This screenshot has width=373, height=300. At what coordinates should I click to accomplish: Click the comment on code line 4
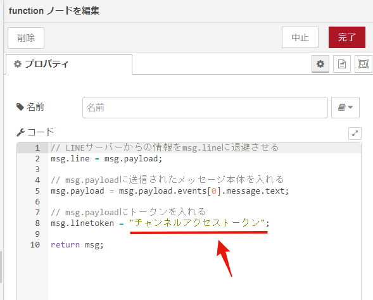click(x=167, y=180)
